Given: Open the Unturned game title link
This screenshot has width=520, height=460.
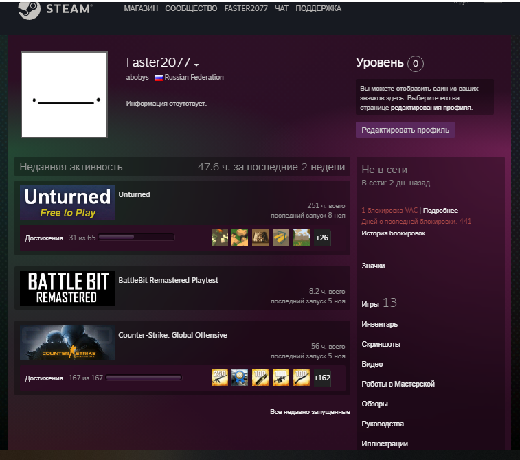Looking at the screenshot, I should click(135, 194).
